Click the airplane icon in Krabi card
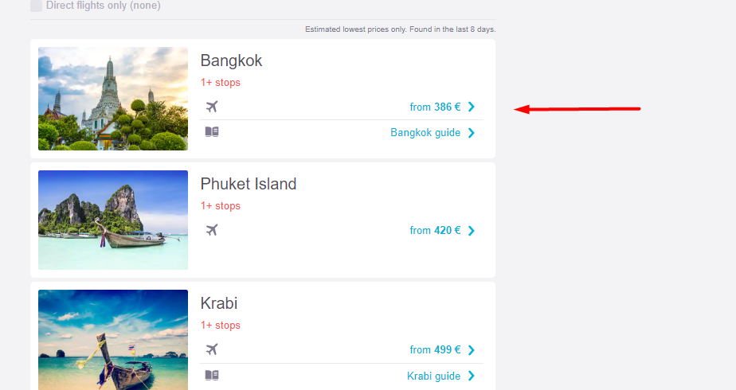 (212, 349)
